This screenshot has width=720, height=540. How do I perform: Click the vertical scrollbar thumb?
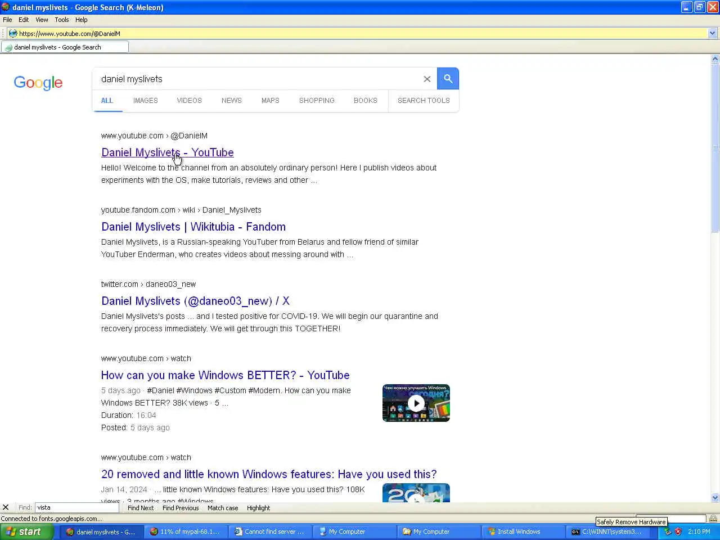[715, 148]
